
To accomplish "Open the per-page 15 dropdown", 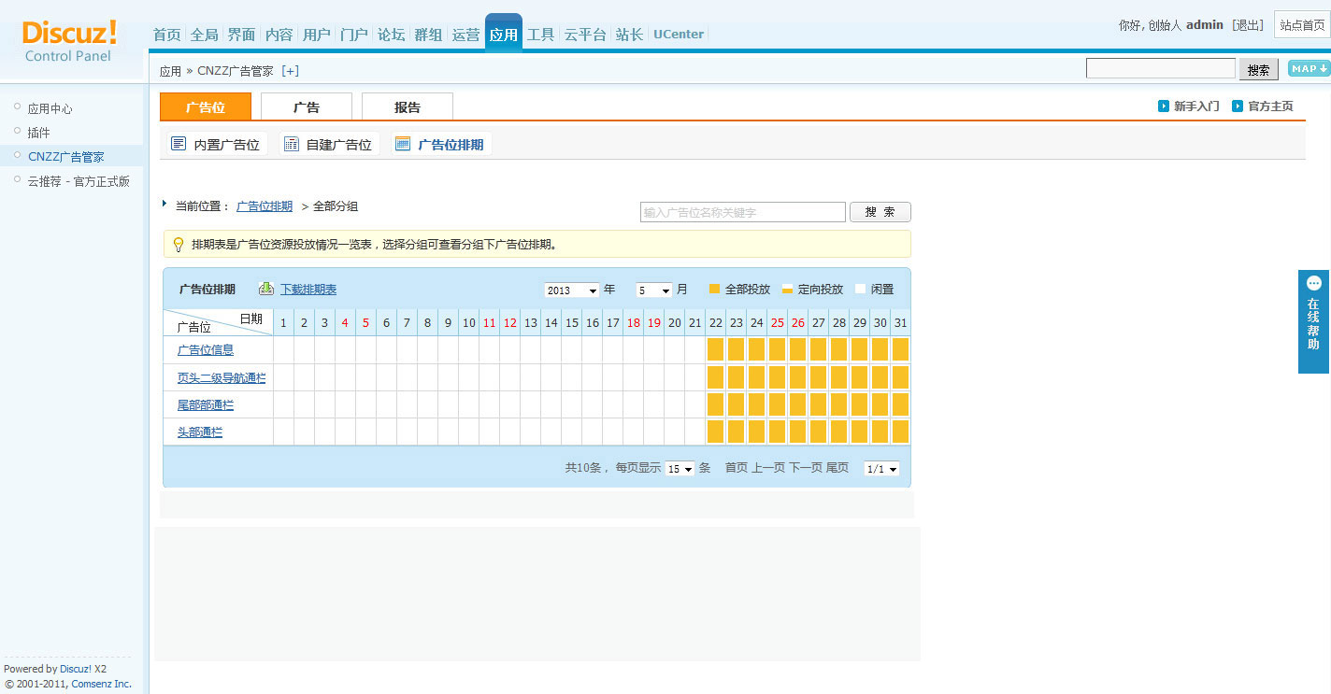I will click(680, 469).
